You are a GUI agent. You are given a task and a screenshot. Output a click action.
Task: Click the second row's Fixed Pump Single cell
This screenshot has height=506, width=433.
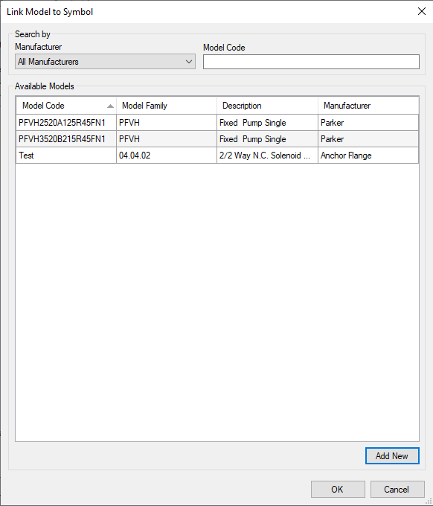(x=267, y=139)
